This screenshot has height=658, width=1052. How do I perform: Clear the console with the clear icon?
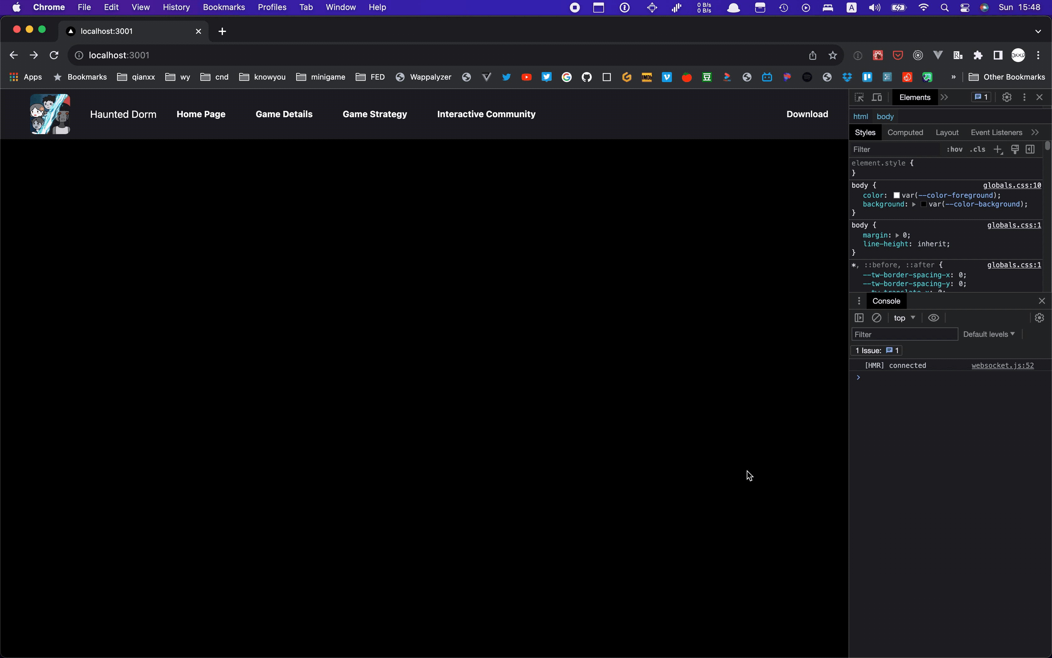coord(876,318)
